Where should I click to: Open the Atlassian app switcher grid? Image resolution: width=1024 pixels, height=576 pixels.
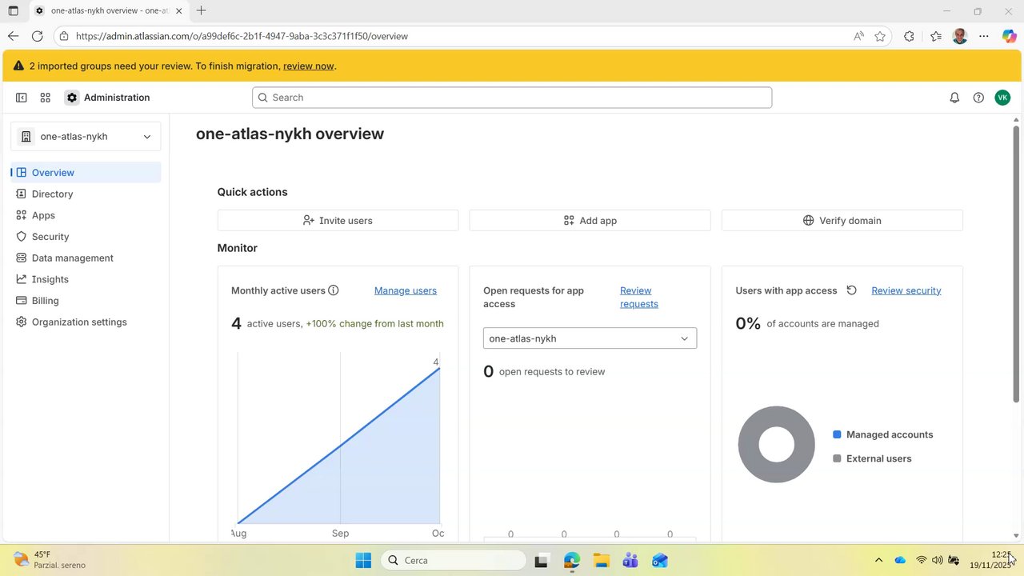[x=46, y=98]
